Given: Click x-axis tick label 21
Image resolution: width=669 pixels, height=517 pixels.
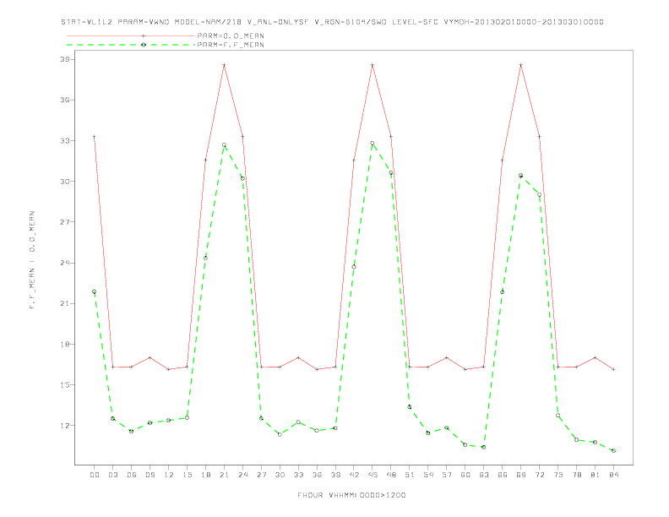Looking at the screenshot, I should click(224, 475).
